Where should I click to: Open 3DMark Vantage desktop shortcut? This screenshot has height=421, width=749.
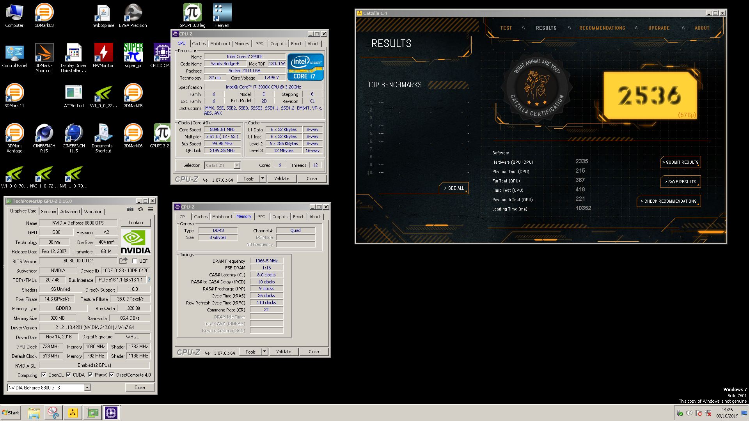[x=14, y=138]
